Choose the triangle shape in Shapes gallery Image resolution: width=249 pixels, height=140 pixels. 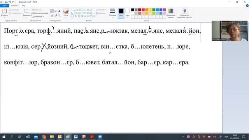91,10
